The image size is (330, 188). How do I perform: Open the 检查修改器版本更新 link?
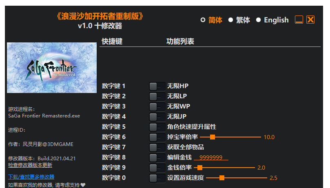(30, 165)
